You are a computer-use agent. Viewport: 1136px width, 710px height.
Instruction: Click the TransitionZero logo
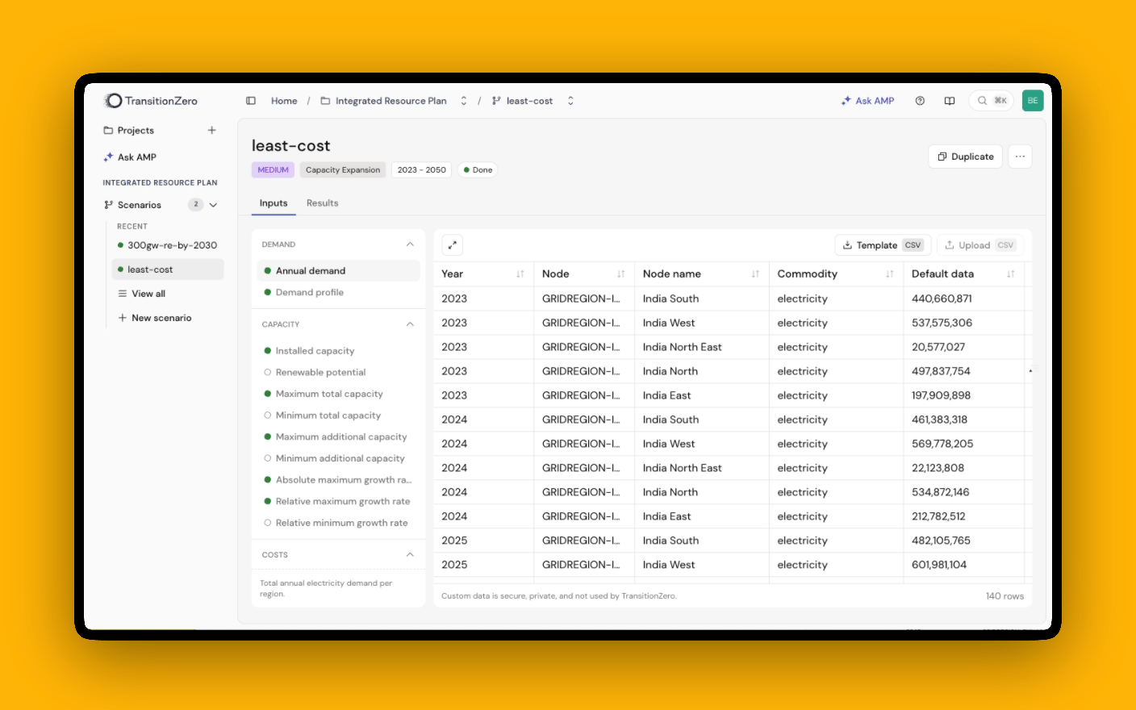tap(151, 101)
